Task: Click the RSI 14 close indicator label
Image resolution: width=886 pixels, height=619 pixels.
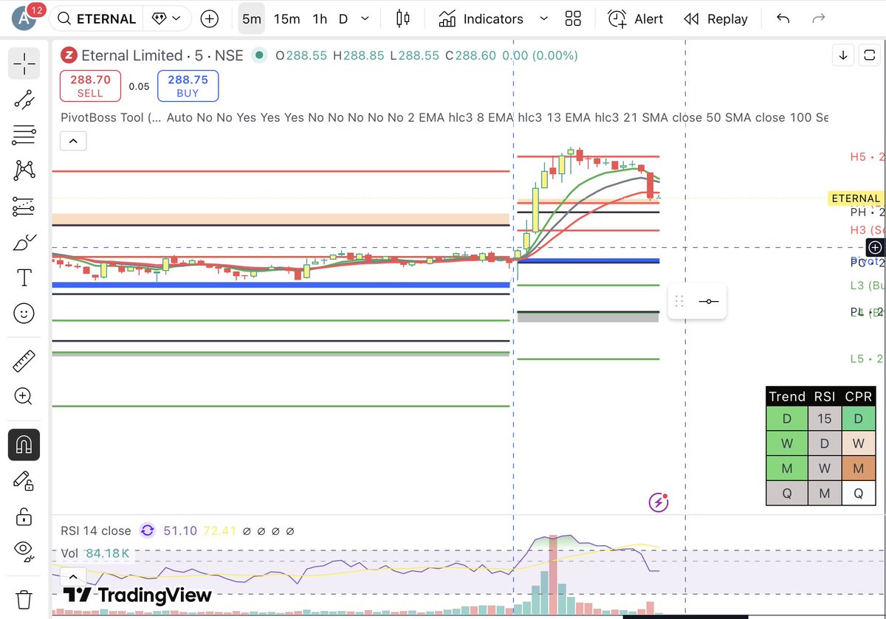Action: click(95, 530)
